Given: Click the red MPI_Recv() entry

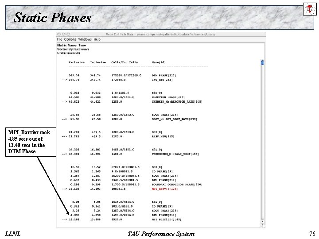Looking at the screenshot, I should pyautogui.click(x=165, y=189).
